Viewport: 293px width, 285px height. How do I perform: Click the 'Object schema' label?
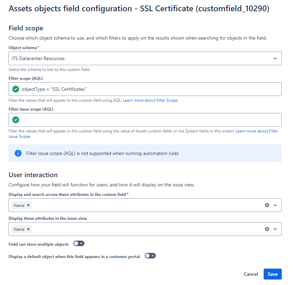[23, 48]
